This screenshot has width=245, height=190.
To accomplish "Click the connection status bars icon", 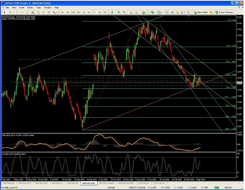I will [217, 188].
